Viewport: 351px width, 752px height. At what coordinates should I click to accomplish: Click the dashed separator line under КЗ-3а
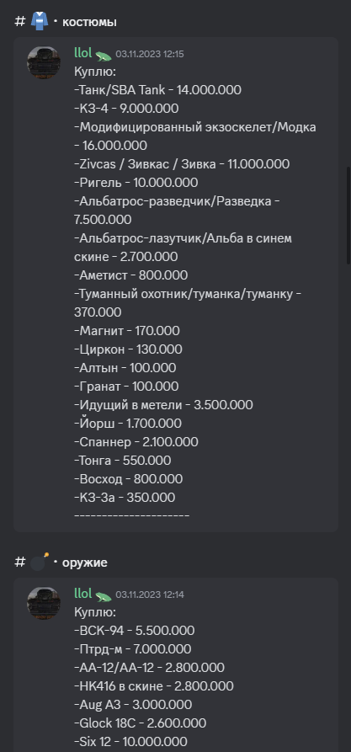(132, 516)
